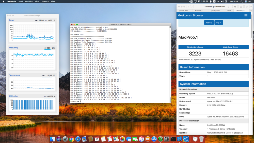Click the Safari address bar

click(x=213, y=7)
